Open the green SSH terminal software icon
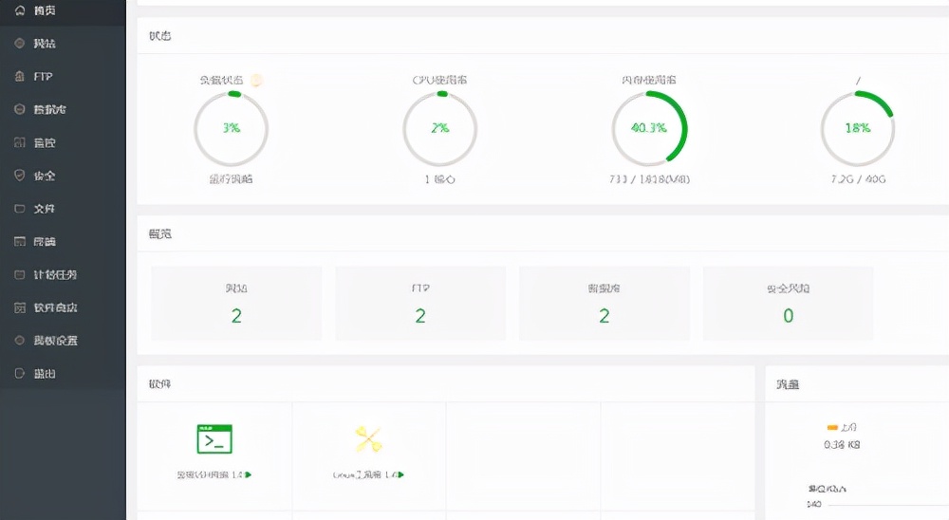949x520 pixels. pyautogui.click(x=214, y=439)
